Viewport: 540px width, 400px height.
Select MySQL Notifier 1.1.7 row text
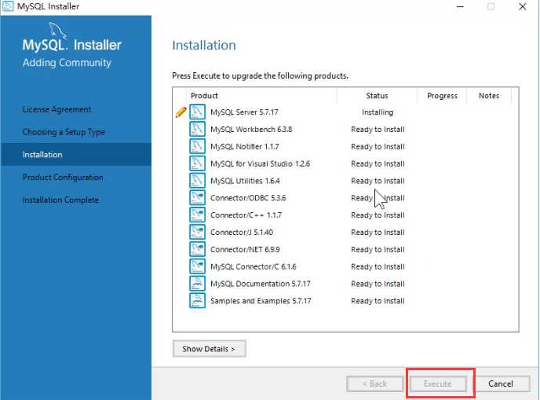click(x=245, y=146)
